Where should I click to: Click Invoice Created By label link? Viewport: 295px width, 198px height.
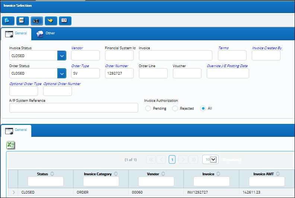click(x=267, y=48)
